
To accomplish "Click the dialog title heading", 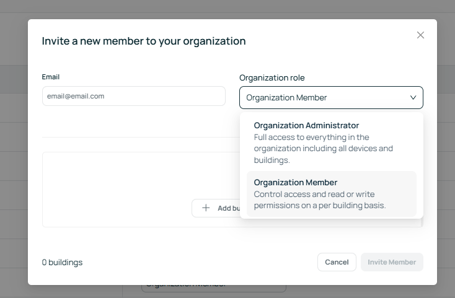I will (x=144, y=41).
